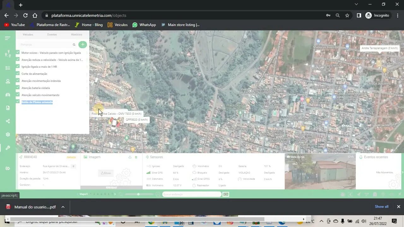This screenshot has height=227, width=404.
Task: Open the Veiculos bookmark
Action: click(118, 25)
